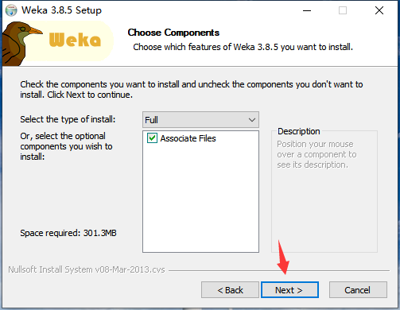Click the Space required 301.3MB text
Image resolution: width=400 pixels, height=310 pixels.
pos(68,233)
